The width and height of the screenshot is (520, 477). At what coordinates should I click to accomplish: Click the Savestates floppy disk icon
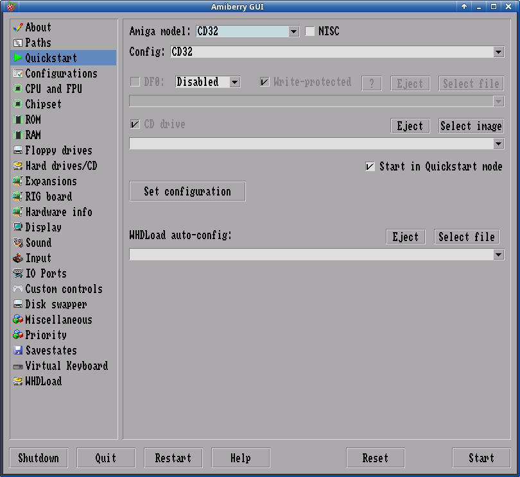17,351
